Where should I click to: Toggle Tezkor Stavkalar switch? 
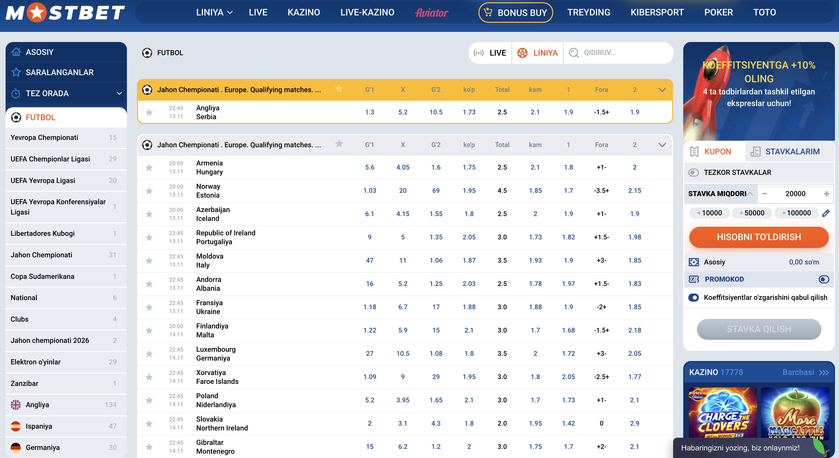tap(693, 172)
